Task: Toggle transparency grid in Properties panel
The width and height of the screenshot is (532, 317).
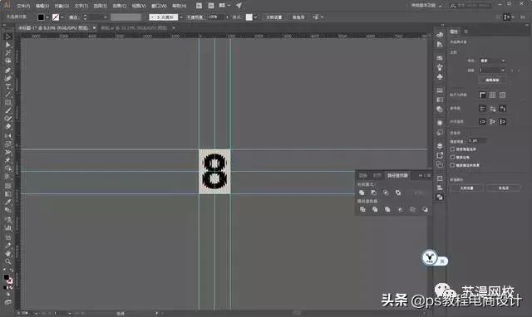Action: [502, 95]
